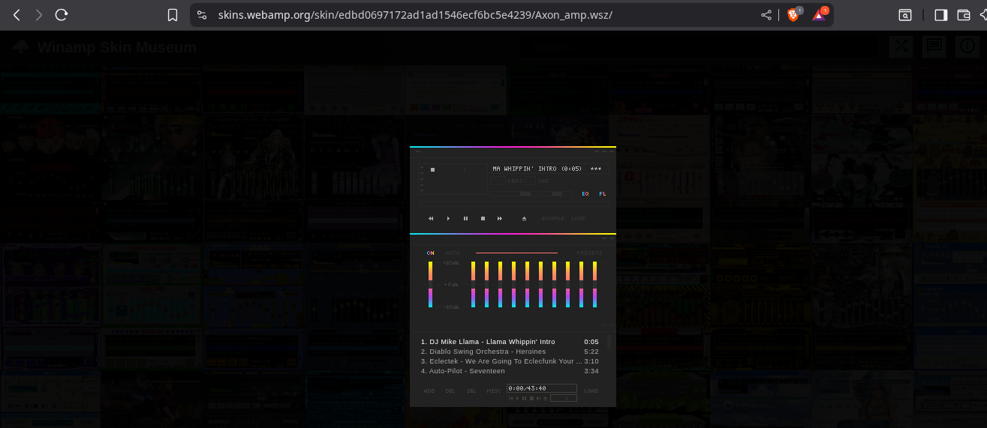Click the mini next icon in playlist footer

coord(538,398)
